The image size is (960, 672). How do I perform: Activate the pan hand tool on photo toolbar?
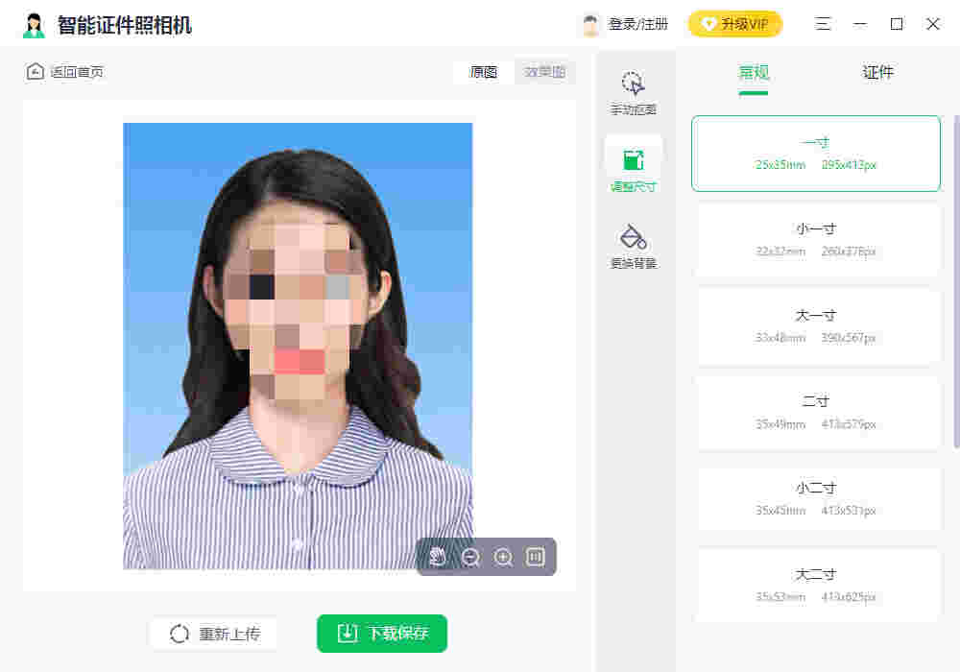click(439, 557)
